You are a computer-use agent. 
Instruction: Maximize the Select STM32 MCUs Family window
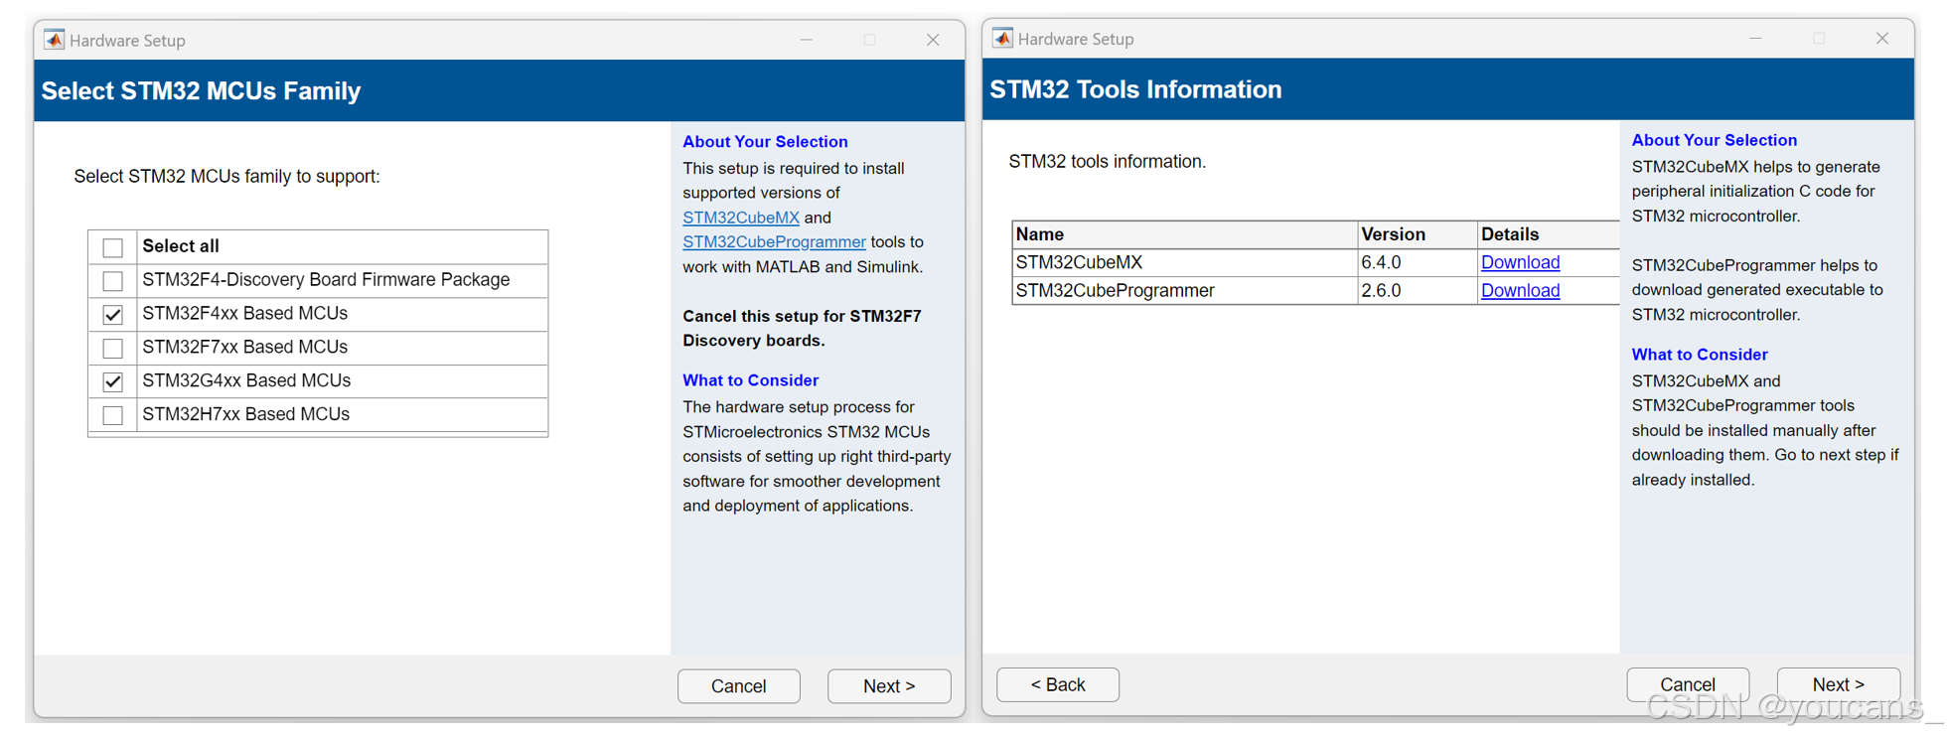click(870, 40)
